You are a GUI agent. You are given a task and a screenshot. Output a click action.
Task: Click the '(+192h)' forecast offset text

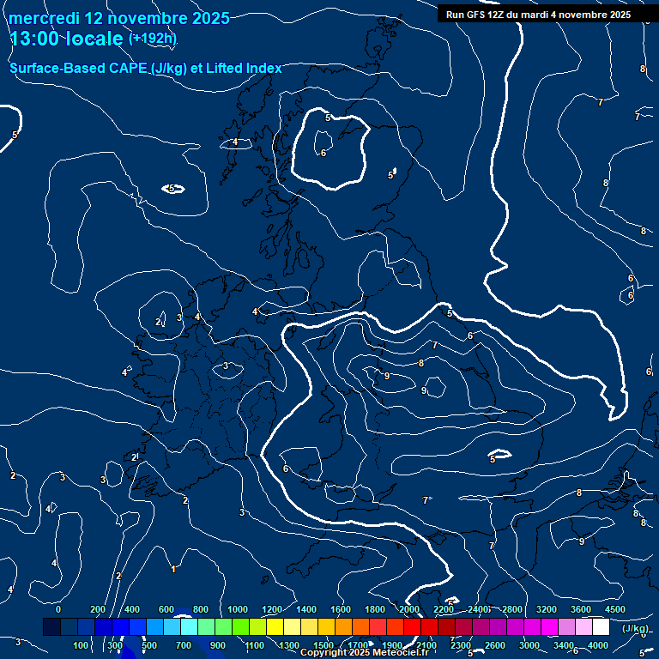(152, 39)
